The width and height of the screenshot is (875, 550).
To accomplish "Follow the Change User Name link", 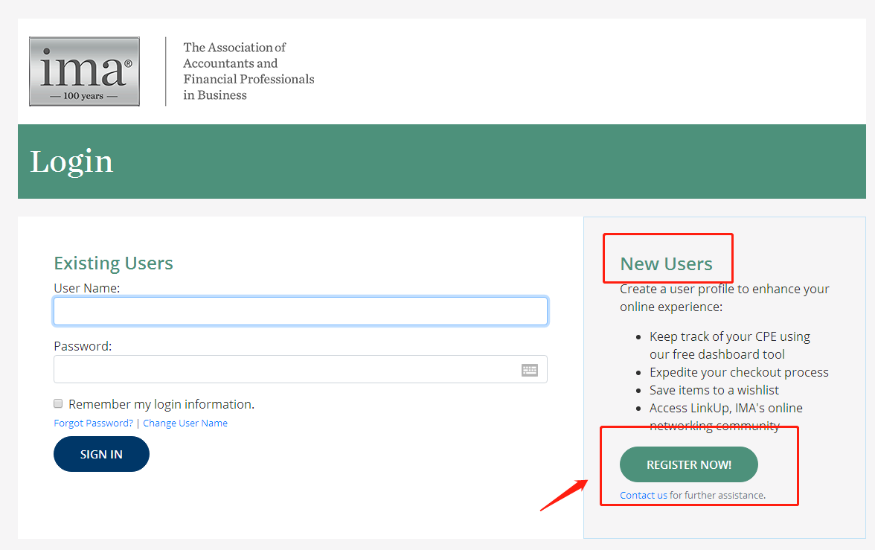I will [185, 423].
